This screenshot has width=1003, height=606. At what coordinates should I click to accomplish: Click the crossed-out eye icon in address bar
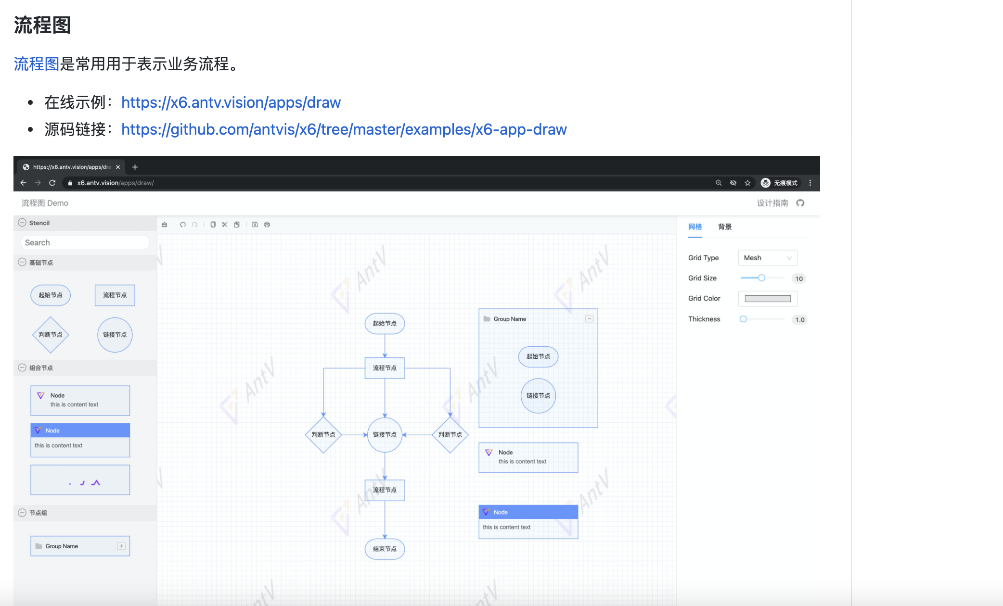pos(733,183)
